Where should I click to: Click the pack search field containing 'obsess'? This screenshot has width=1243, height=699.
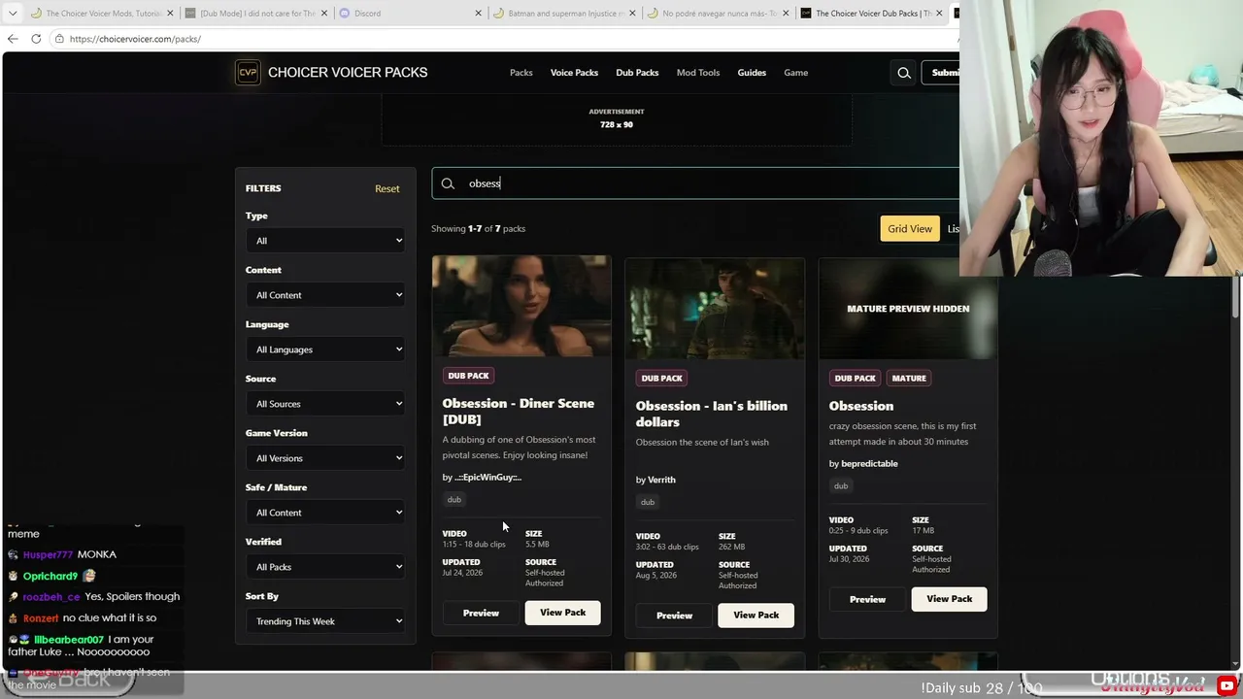coord(695,183)
